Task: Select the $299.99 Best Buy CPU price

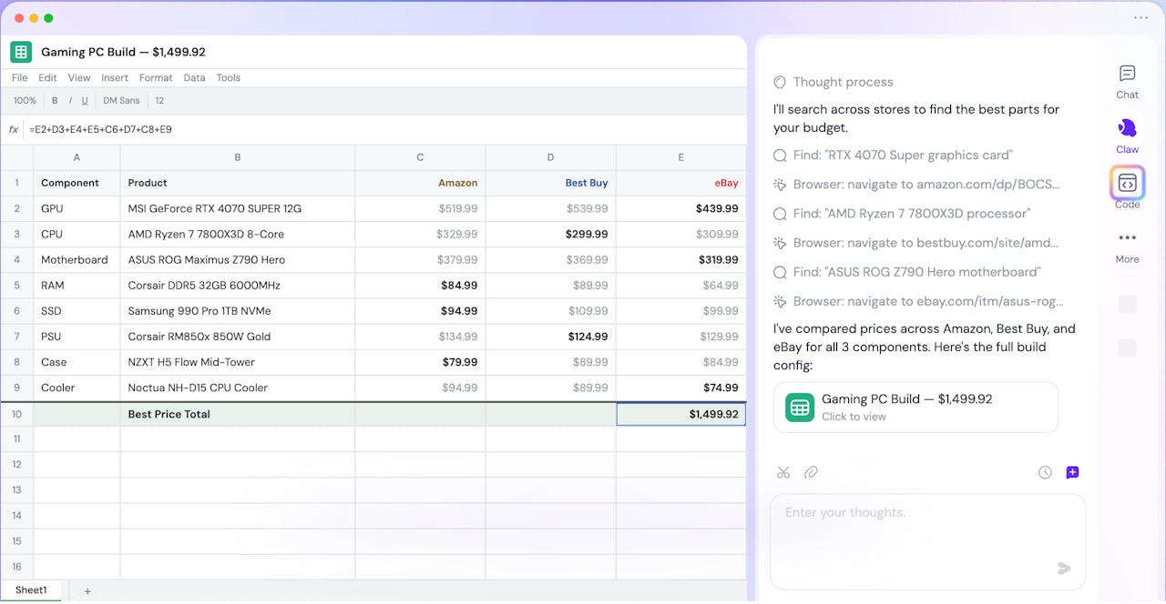Action: [x=551, y=234]
